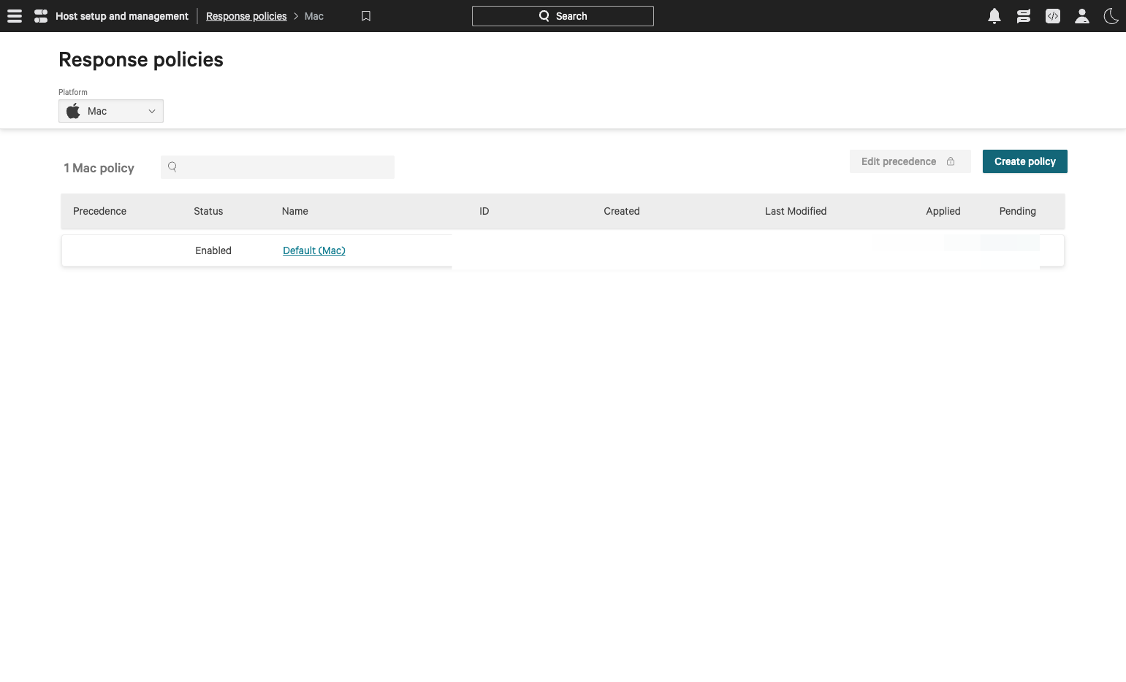Click the Last Modified column header
Viewport: 1126px width, 682px height.
coord(795,211)
